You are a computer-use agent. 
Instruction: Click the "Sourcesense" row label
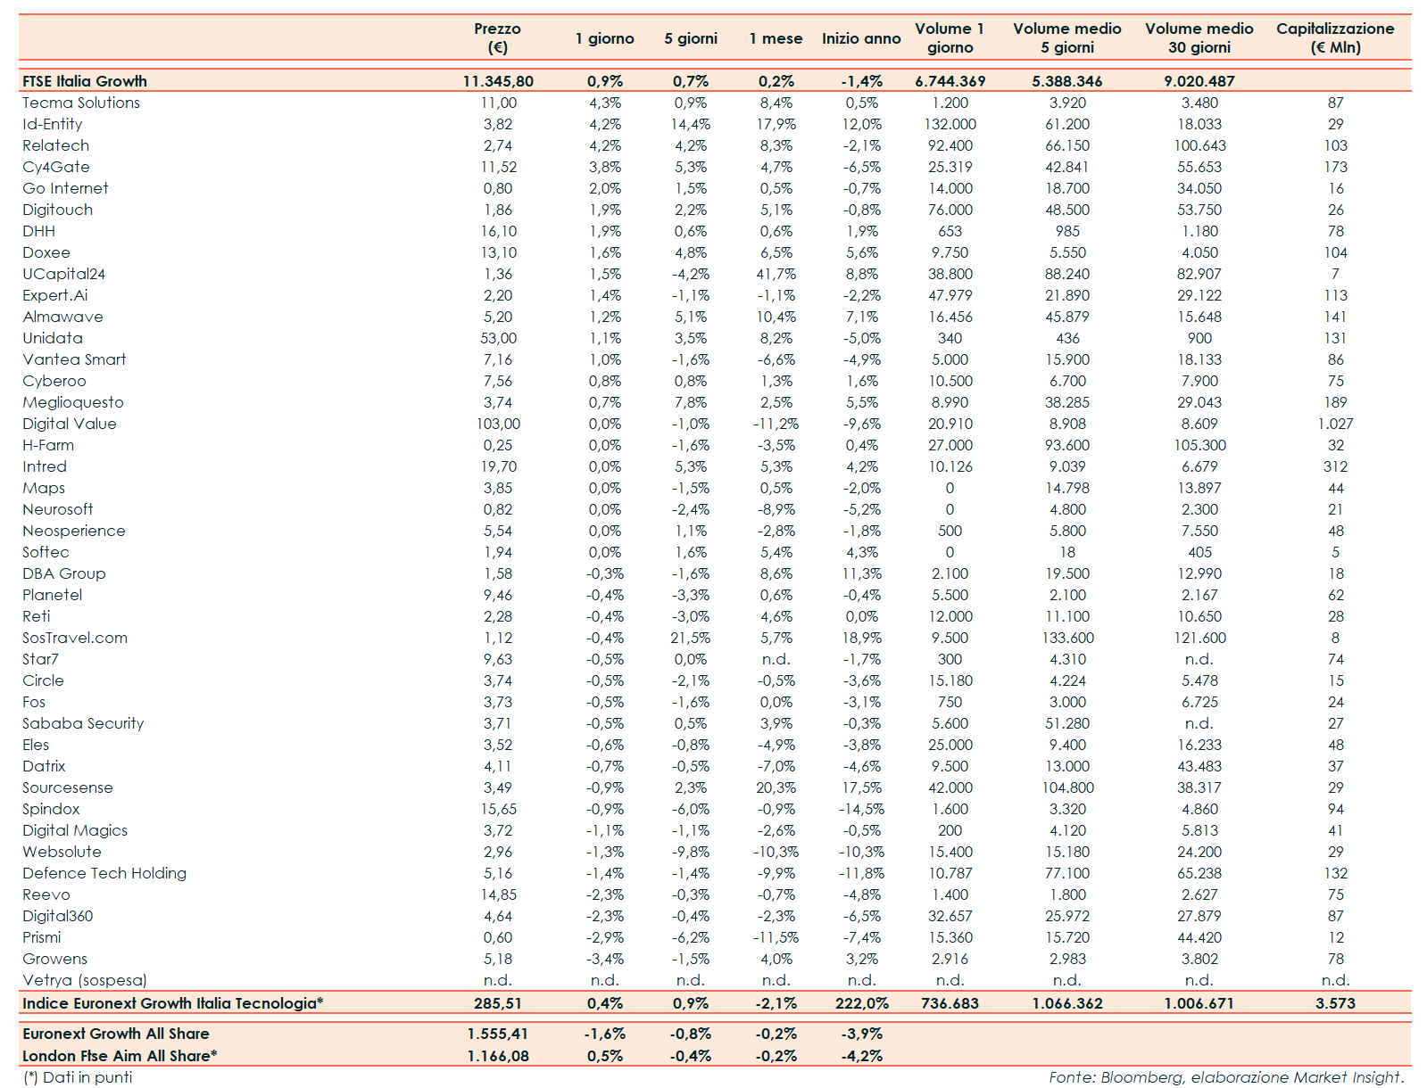pos(68,787)
